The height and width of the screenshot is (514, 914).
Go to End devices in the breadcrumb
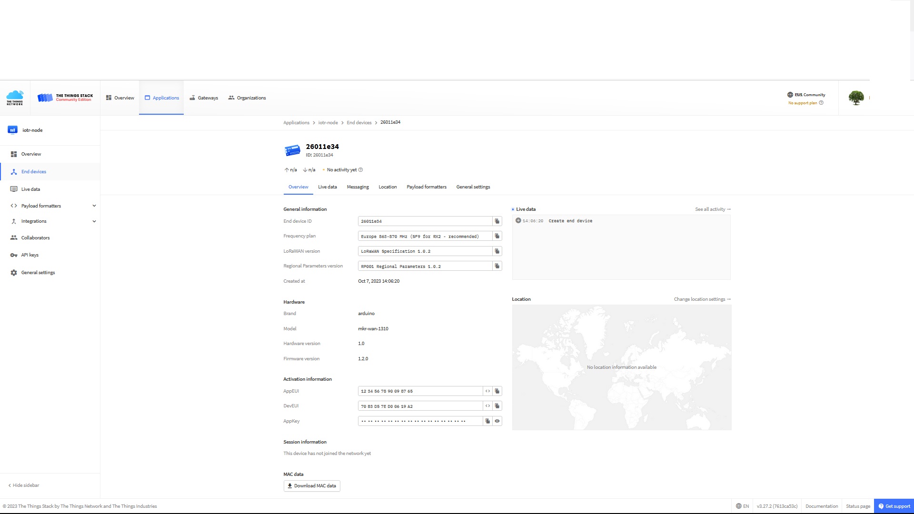[359, 123]
